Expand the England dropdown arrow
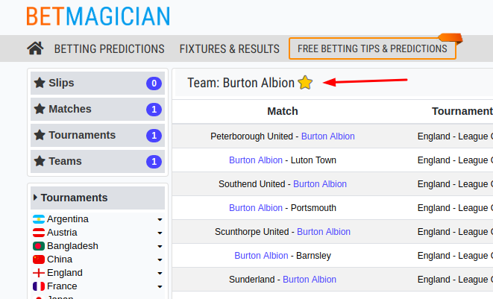Viewport: 493px width, 299px height. click(160, 273)
